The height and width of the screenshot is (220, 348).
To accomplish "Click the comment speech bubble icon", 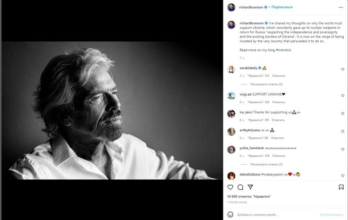I will pos(240,187).
